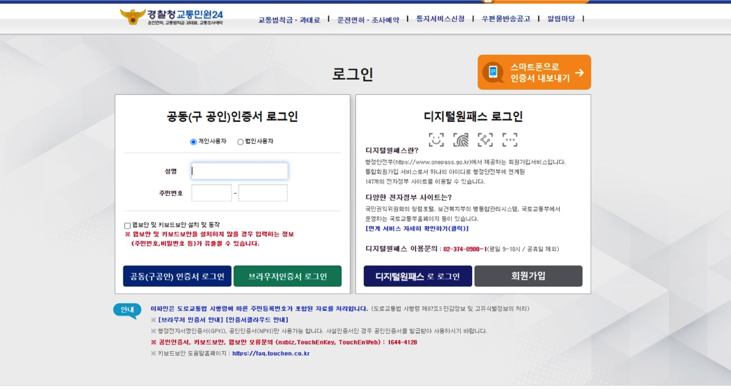Click the 회원가입 button
Viewport: 731px width, 389px height.
pos(529,276)
